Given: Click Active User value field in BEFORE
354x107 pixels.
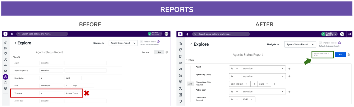Looking at the screenshot, I should click(x=85, y=101).
